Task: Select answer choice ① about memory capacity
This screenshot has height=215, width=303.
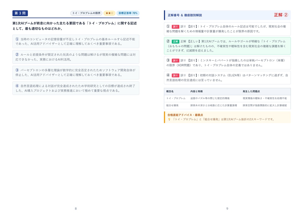Action: coord(76,41)
